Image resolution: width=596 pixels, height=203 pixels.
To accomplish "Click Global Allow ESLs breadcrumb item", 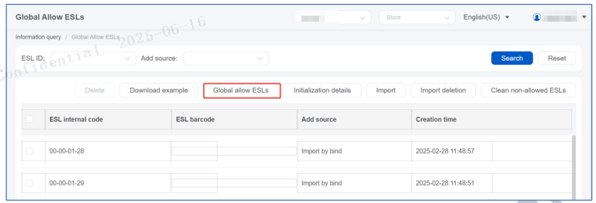I will (x=95, y=37).
